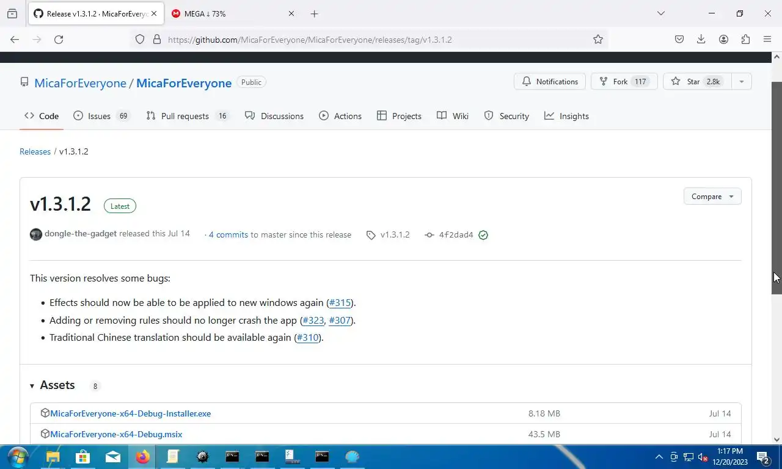Bookmark this page with the star icon
782x469 pixels.
coord(598,39)
